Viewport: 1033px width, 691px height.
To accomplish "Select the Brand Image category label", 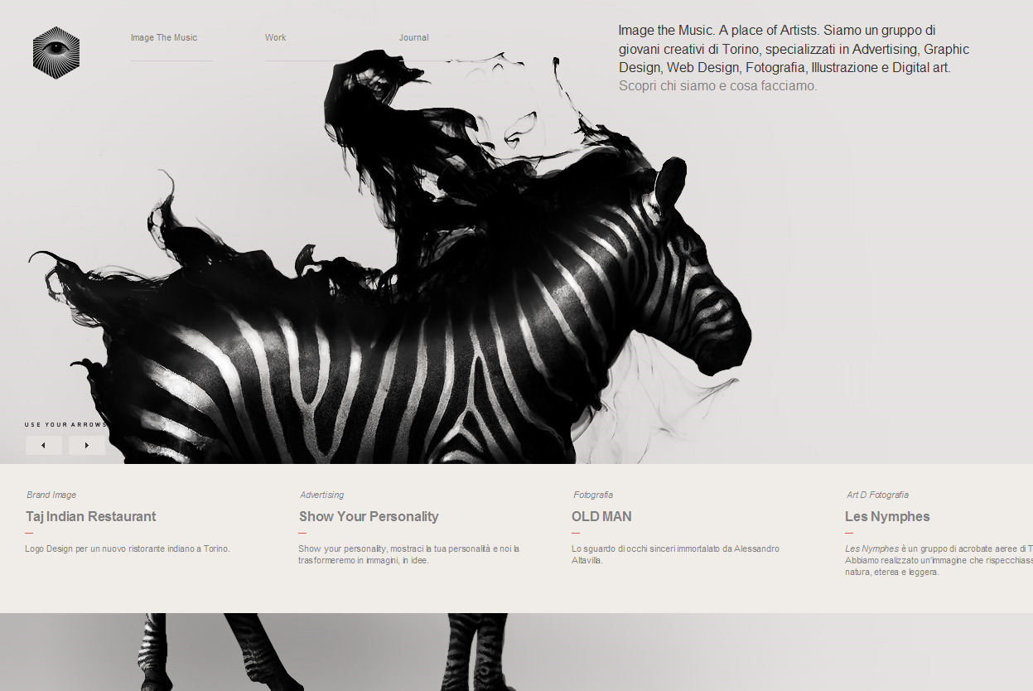I will point(51,495).
